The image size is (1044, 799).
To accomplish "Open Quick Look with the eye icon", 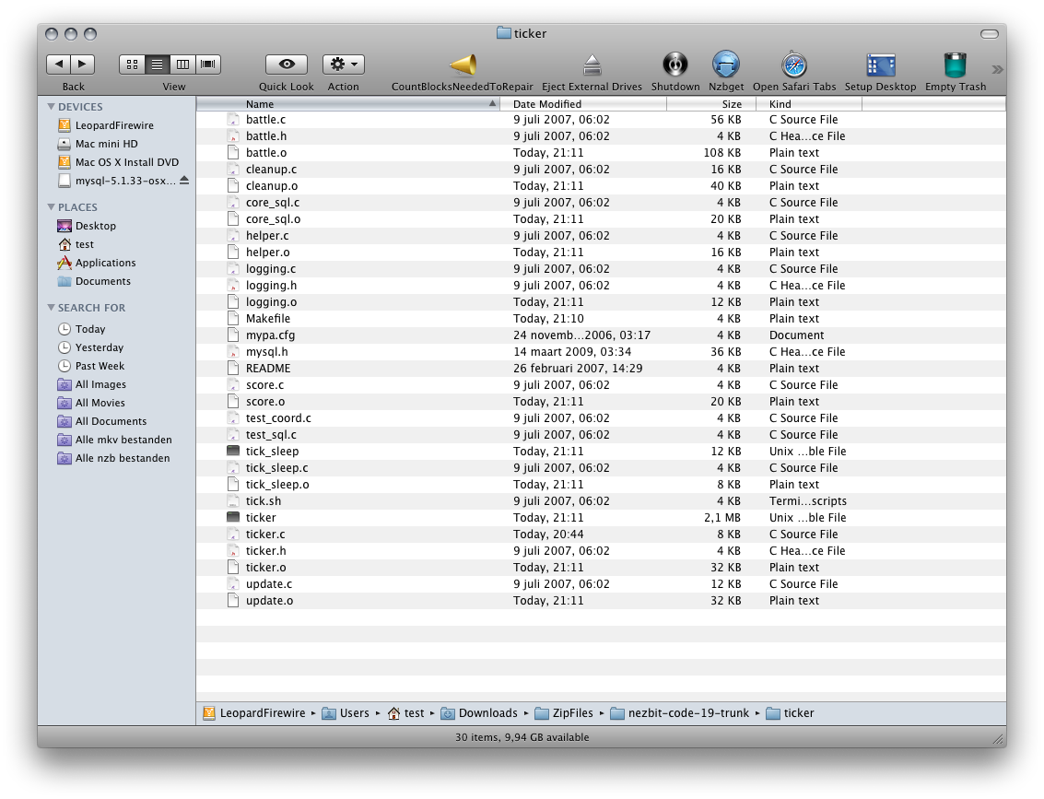I will click(287, 64).
